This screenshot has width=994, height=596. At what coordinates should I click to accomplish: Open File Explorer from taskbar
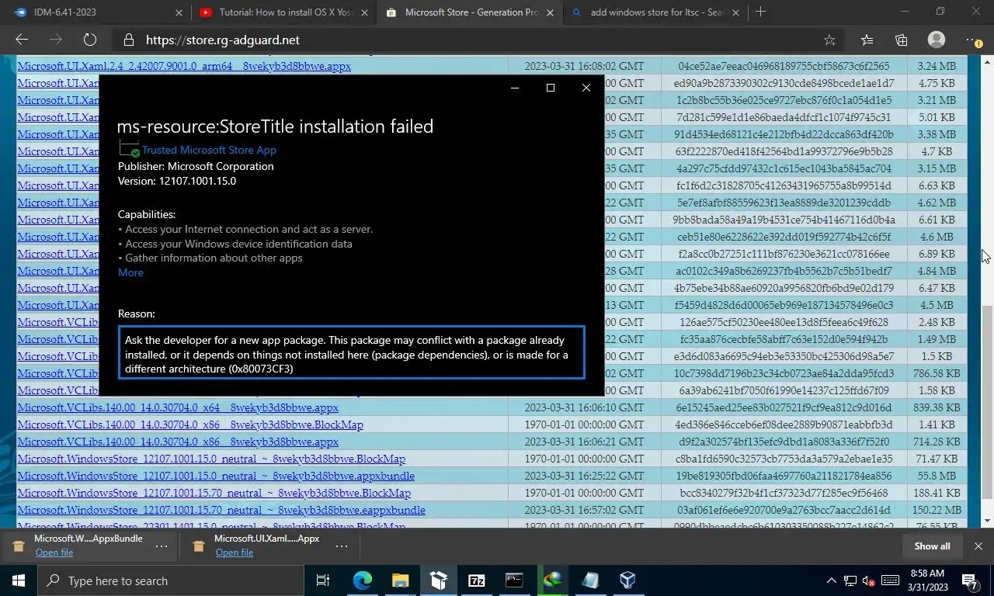tap(401, 580)
